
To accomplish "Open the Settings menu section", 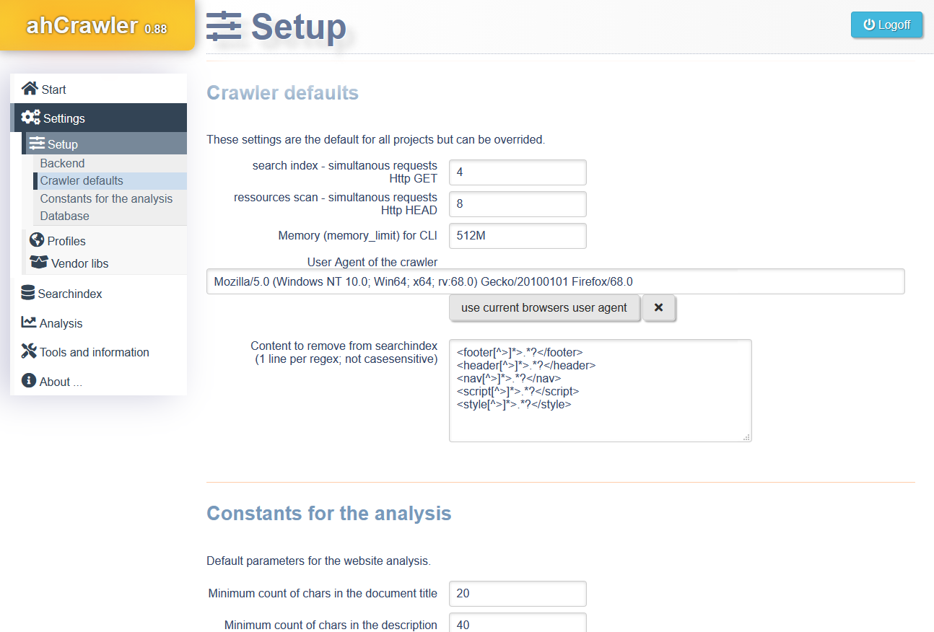I will coord(99,118).
